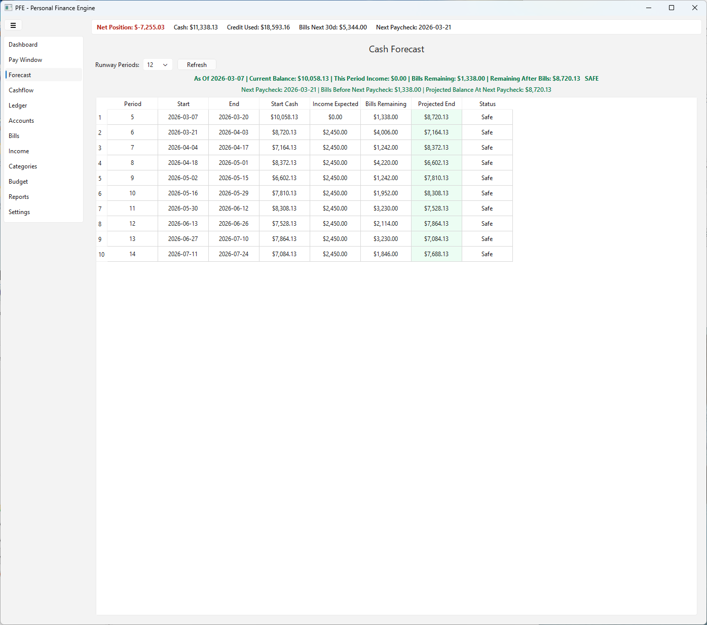Open the Runway Periods dropdown
707x625 pixels.
(x=158, y=65)
